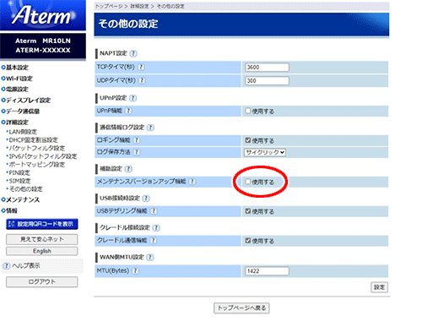
Task: Click トップページへ戻る button
Action: 241,308
